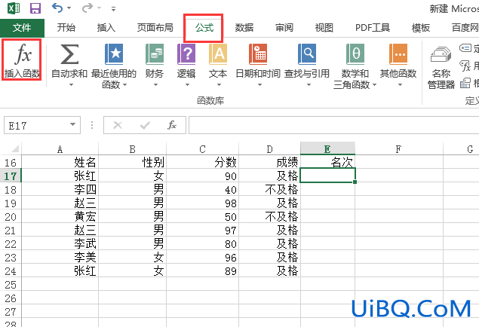The width and height of the screenshot is (479, 327).
Task: Click the Save icon in quick access toolbar
Action: pyautogui.click(x=35, y=8)
